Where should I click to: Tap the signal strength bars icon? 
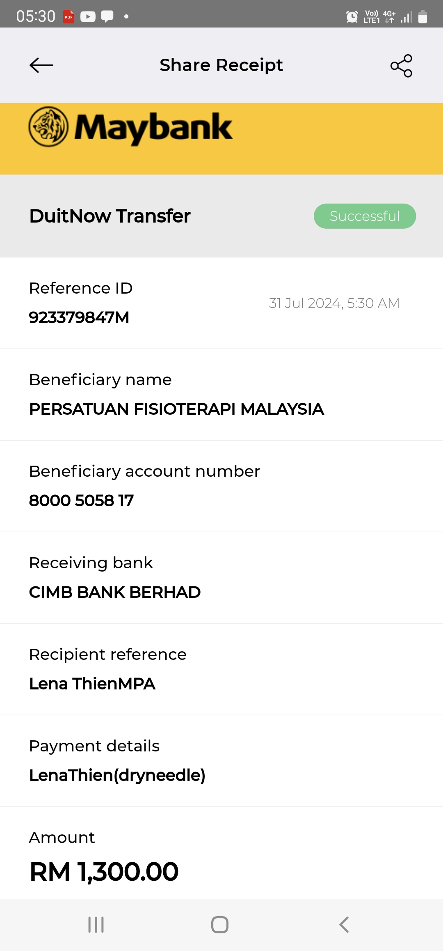[x=406, y=17]
